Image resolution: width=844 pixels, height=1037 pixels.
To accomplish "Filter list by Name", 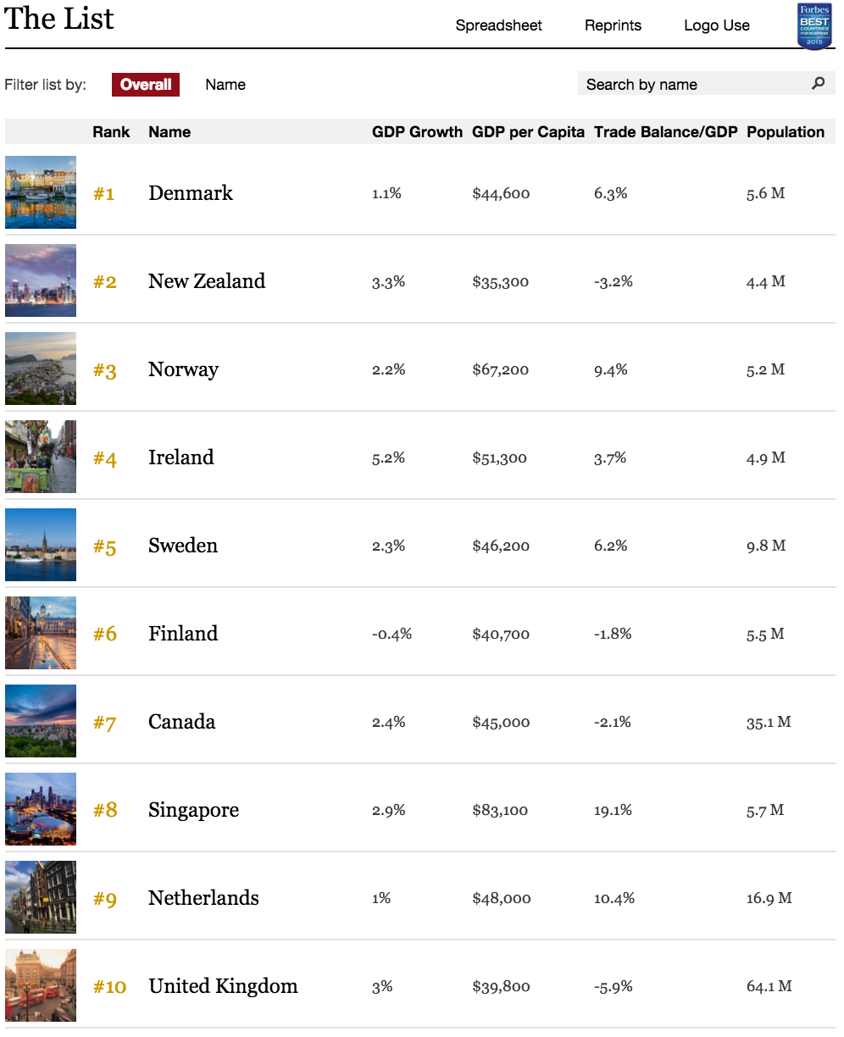I will pyautogui.click(x=225, y=85).
